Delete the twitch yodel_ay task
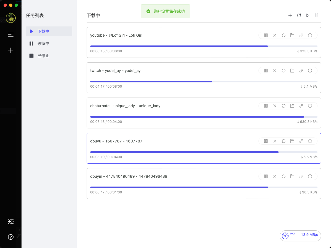331x248 pixels. coord(275,71)
